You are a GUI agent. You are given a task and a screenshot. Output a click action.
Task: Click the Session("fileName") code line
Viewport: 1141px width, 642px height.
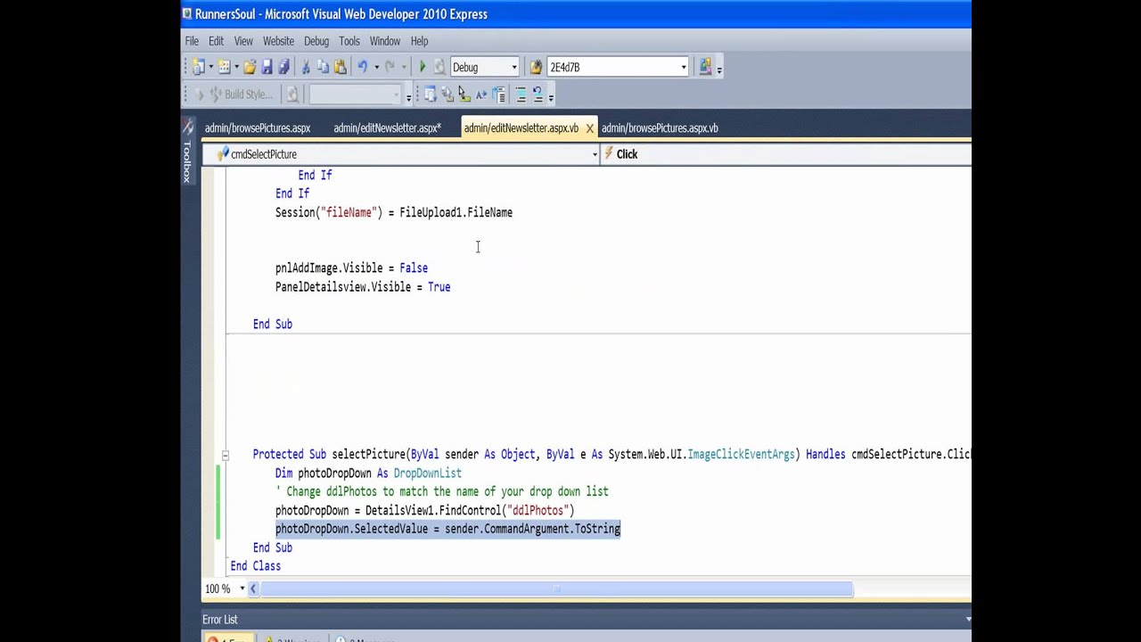(x=394, y=212)
